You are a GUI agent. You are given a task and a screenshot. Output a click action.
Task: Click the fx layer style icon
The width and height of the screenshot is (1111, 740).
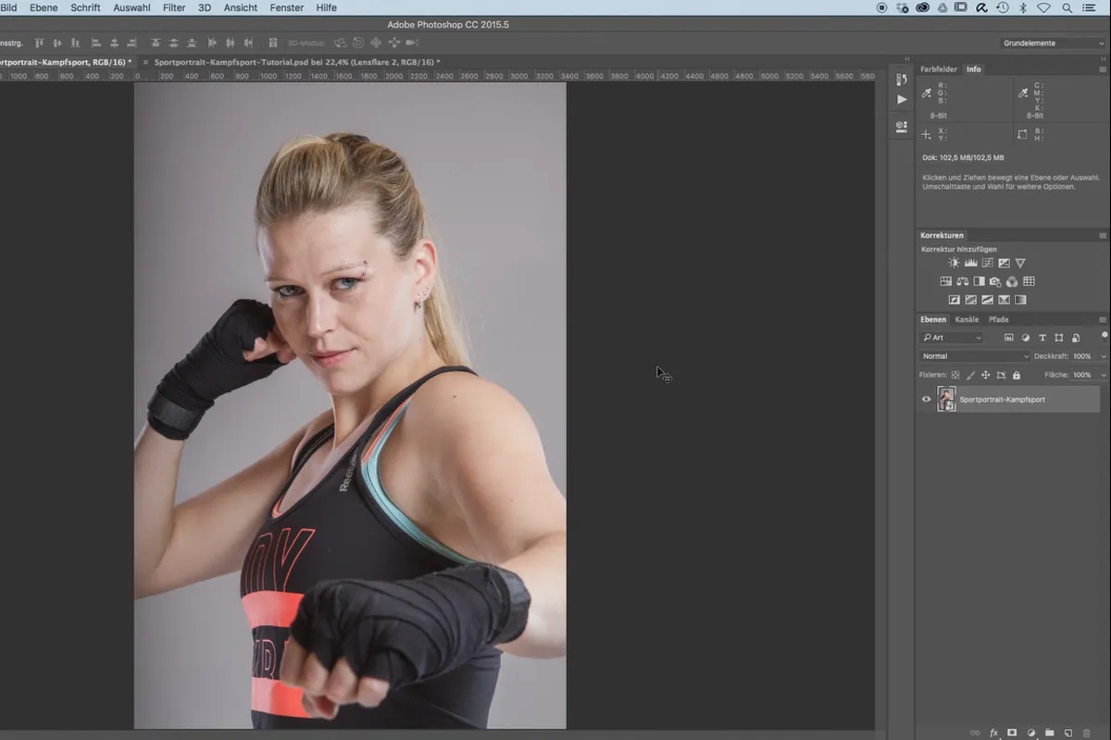pyautogui.click(x=994, y=733)
